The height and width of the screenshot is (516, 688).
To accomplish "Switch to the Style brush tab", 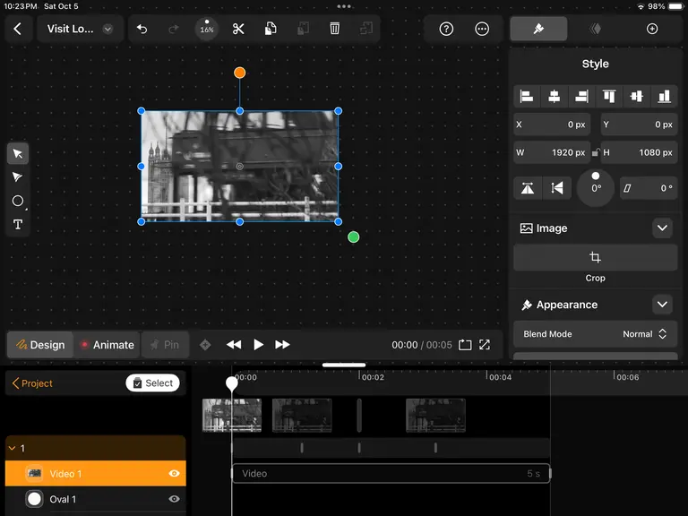I will (x=538, y=29).
